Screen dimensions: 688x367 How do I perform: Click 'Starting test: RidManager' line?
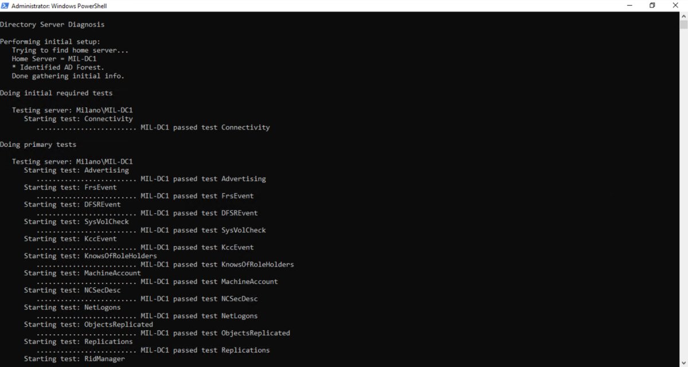pyautogui.click(x=74, y=359)
